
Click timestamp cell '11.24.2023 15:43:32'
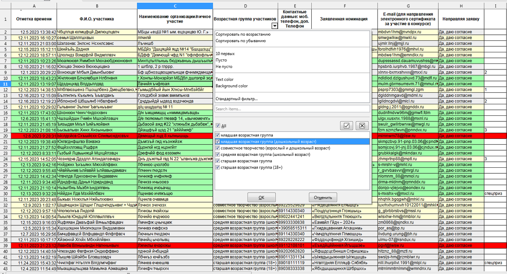point(34,263)
